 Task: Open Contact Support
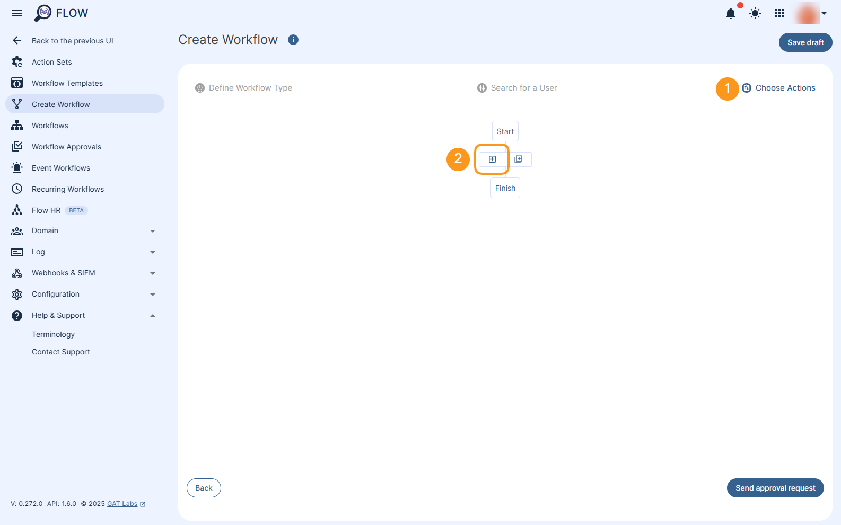pos(61,352)
